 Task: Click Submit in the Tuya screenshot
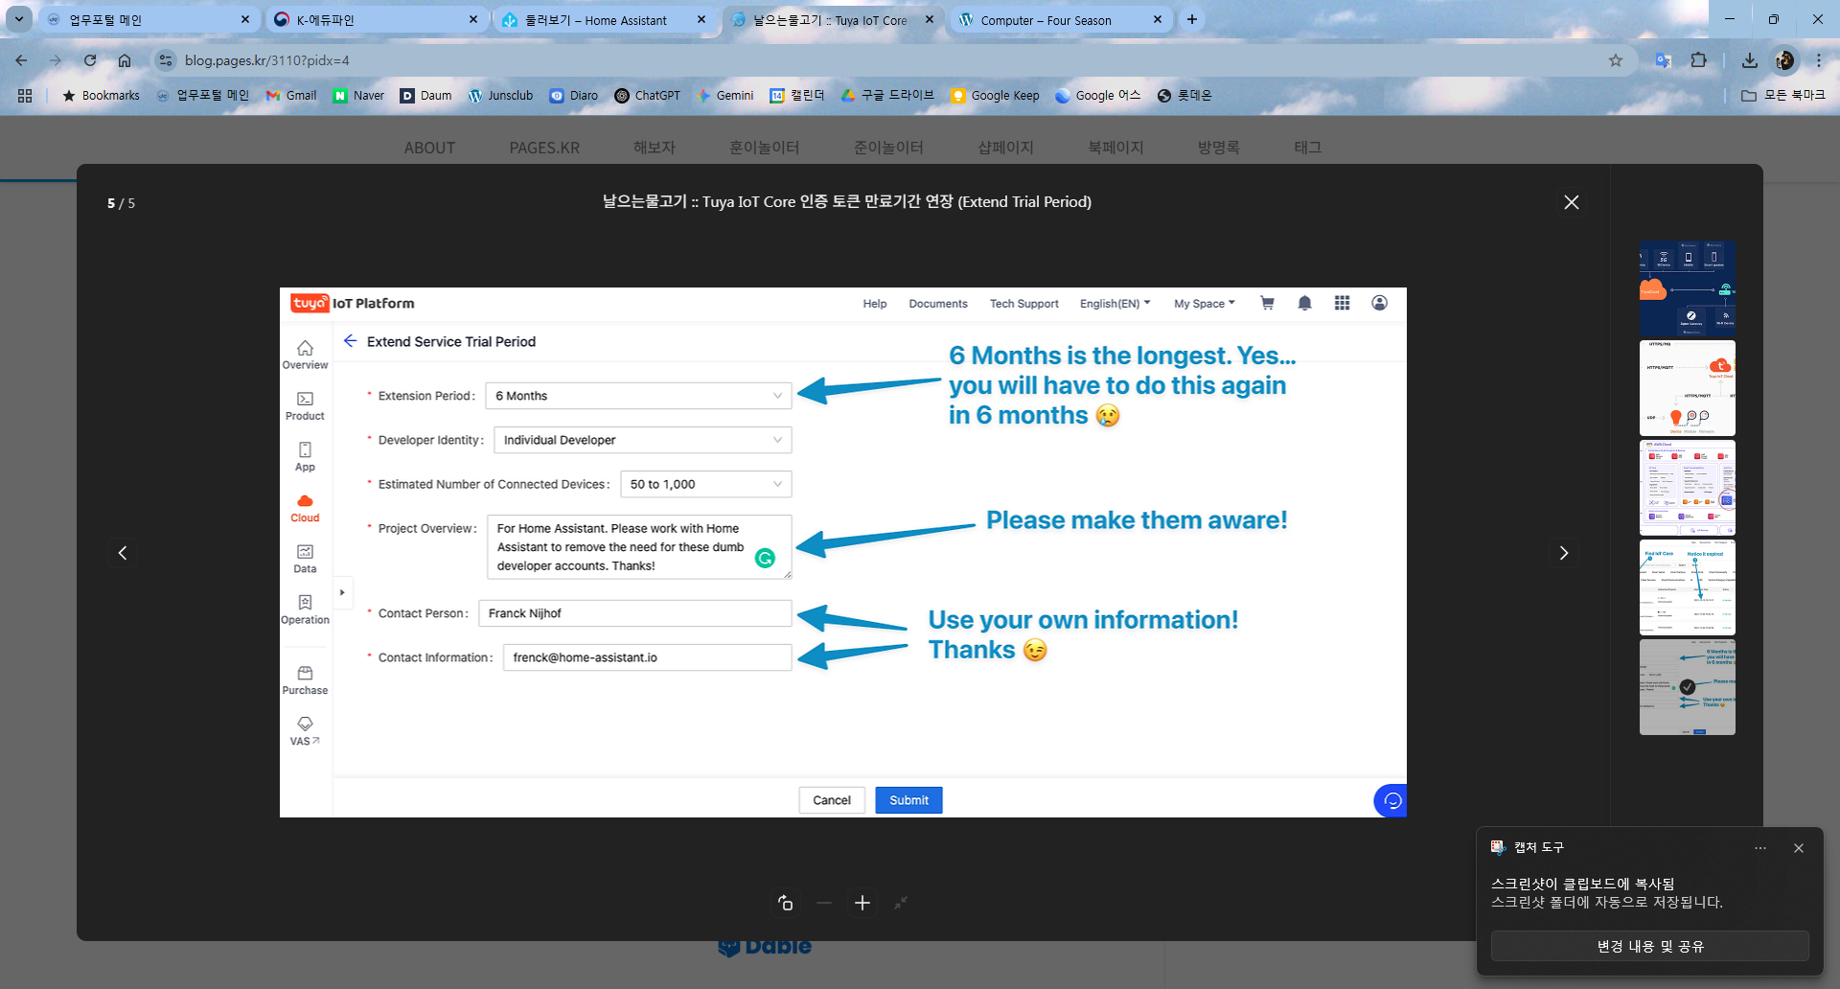point(908,800)
